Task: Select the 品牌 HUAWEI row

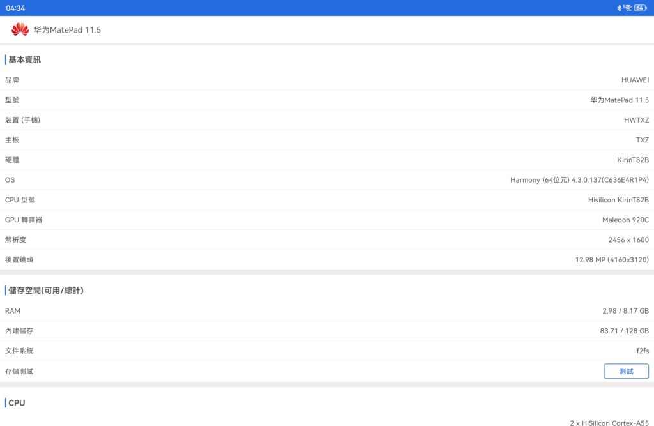Action: click(x=327, y=80)
